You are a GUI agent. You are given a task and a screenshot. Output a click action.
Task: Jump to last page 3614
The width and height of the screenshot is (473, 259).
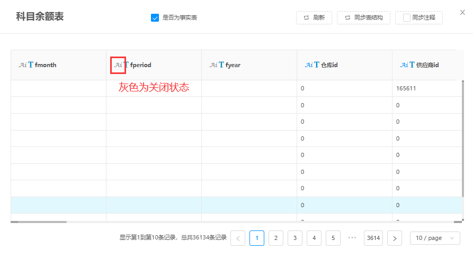click(373, 238)
